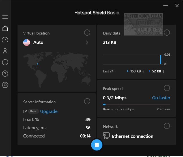Click the peak speed progress bar

136,104
